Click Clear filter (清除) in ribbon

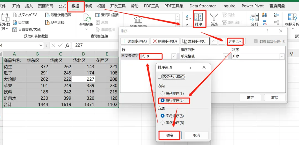click(x=228, y=15)
